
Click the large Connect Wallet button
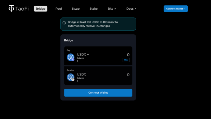[98, 93]
